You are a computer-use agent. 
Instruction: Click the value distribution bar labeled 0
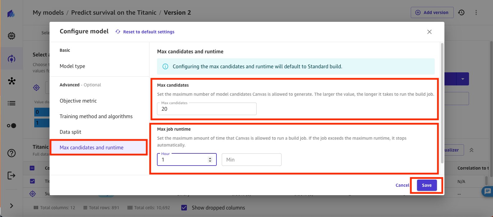pos(42,112)
